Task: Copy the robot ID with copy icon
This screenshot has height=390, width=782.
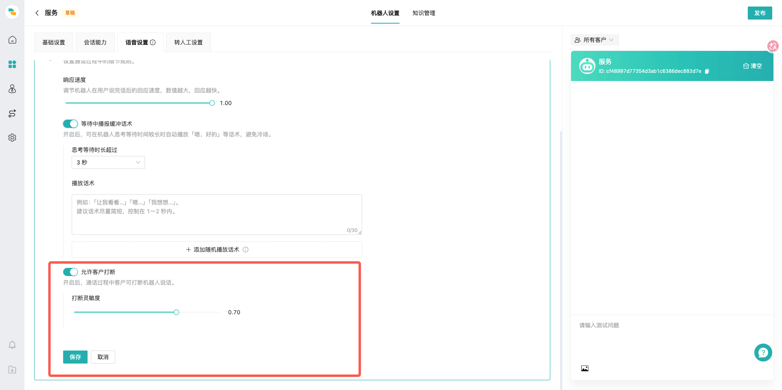Action: point(707,71)
